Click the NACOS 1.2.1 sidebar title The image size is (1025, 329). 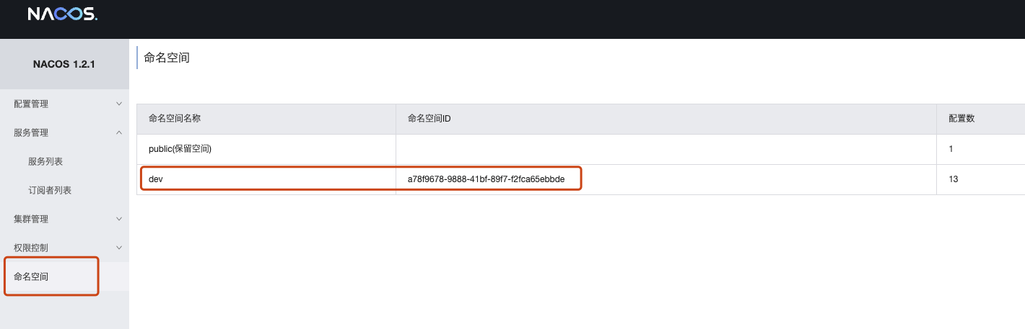coord(64,64)
